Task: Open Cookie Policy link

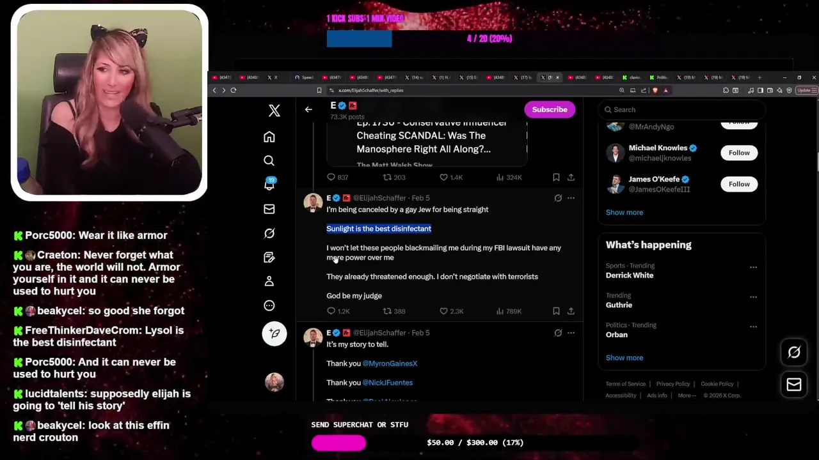Action: point(717,384)
